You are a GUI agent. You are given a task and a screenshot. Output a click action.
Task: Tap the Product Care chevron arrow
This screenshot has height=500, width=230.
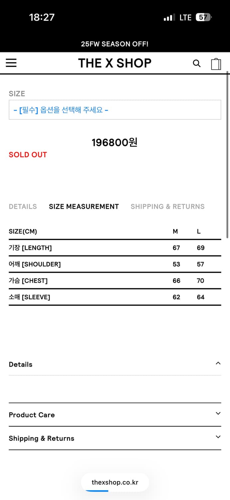[x=218, y=414]
